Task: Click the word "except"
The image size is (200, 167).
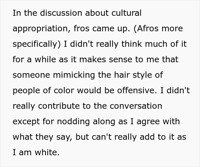Action: click(x=26, y=122)
